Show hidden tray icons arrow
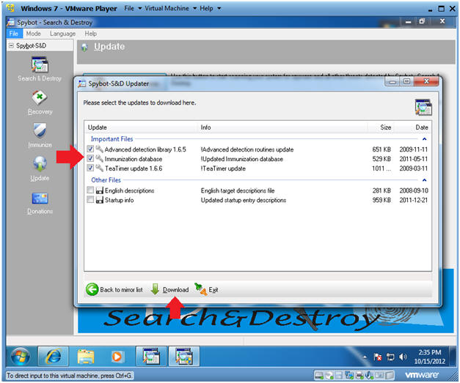This screenshot has height=383, width=460. click(365, 357)
